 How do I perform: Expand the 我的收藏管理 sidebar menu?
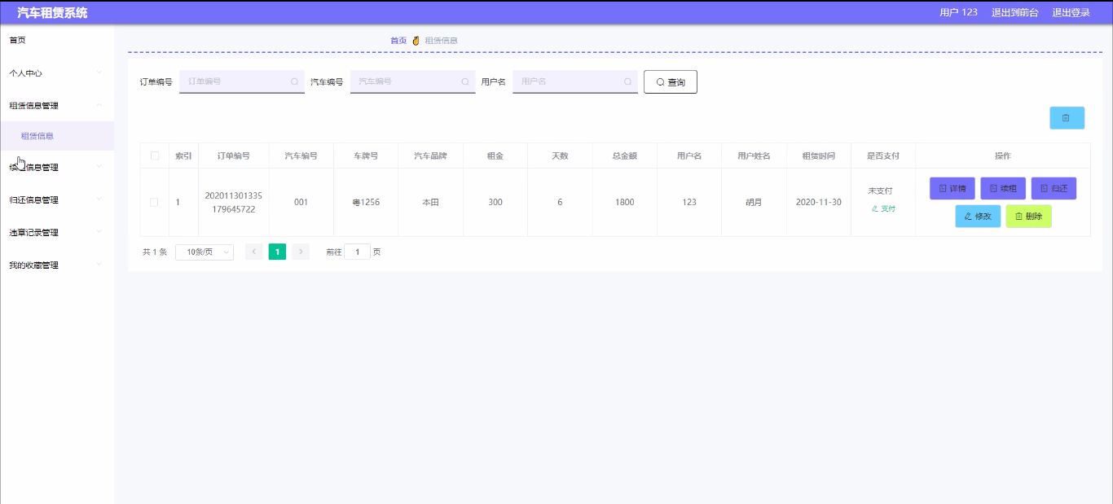tap(56, 265)
